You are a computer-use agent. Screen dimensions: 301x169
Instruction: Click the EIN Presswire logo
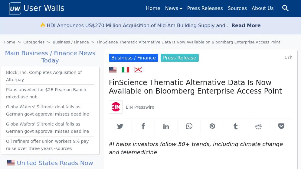point(116,107)
